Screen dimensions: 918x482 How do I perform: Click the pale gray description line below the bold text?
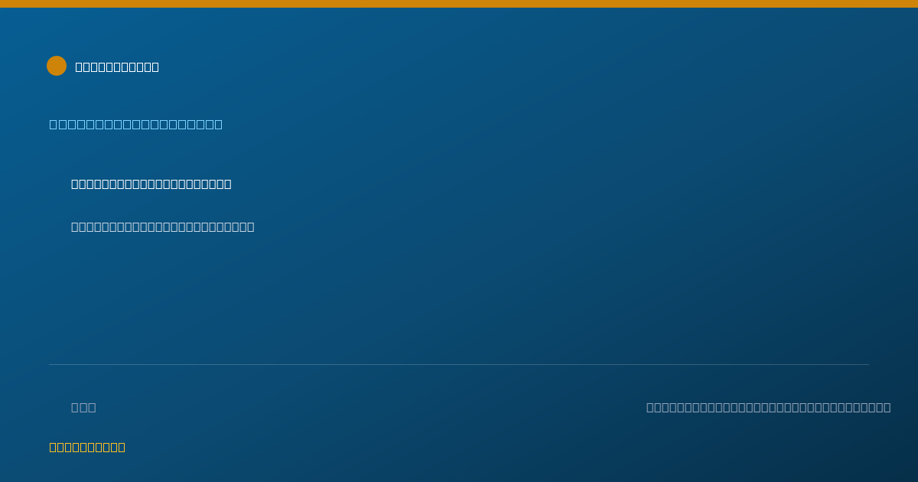[x=163, y=226]
